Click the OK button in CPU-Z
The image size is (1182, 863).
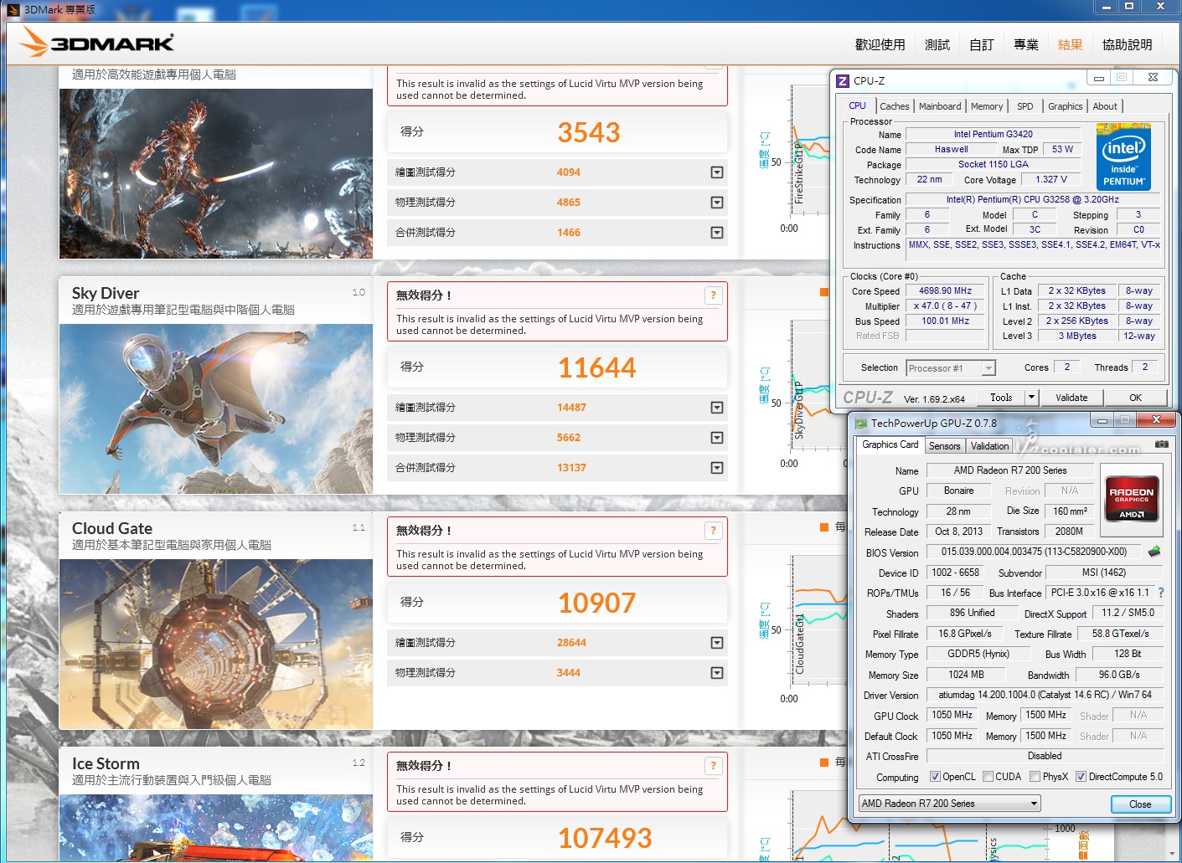click(x=1135, y=398)
